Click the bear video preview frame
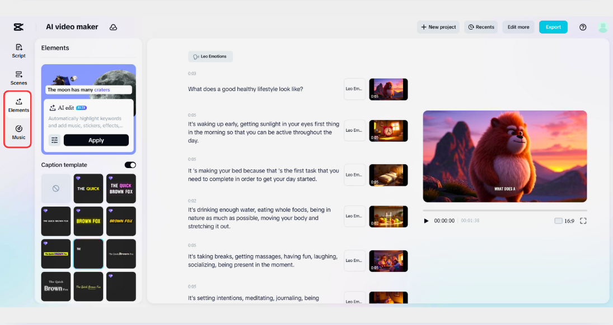 tap(505, 156)
